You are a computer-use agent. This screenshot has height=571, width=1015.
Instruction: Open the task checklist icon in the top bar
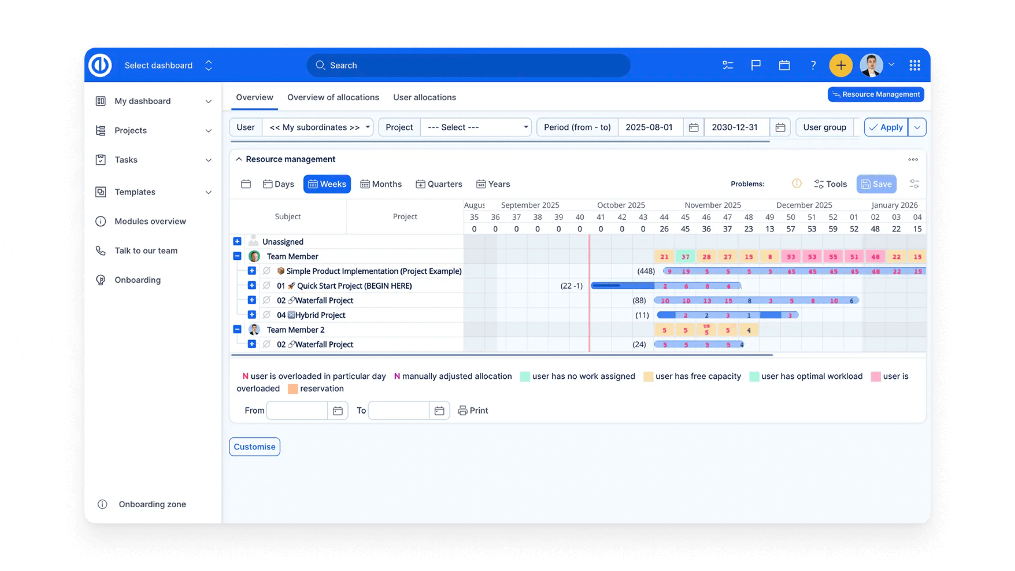coord(728,65)
